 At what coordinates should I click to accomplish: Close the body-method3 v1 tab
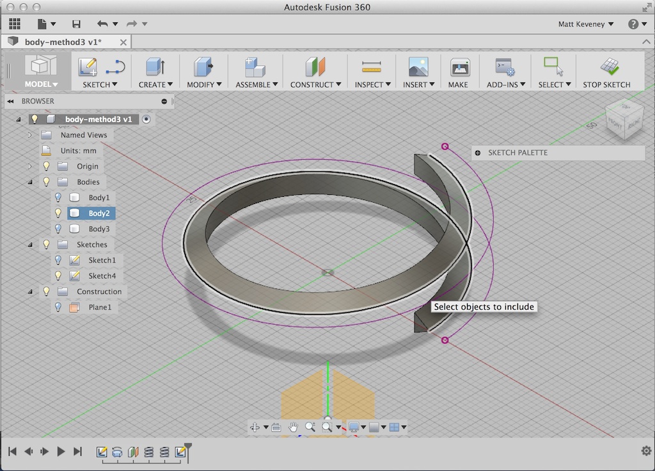[123, 42]
